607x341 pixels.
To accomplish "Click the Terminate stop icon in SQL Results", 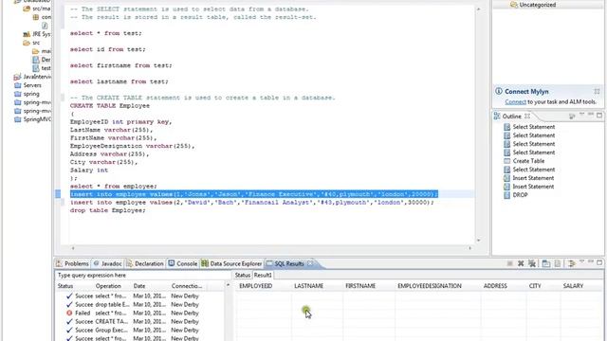I will tap(509, 263).
